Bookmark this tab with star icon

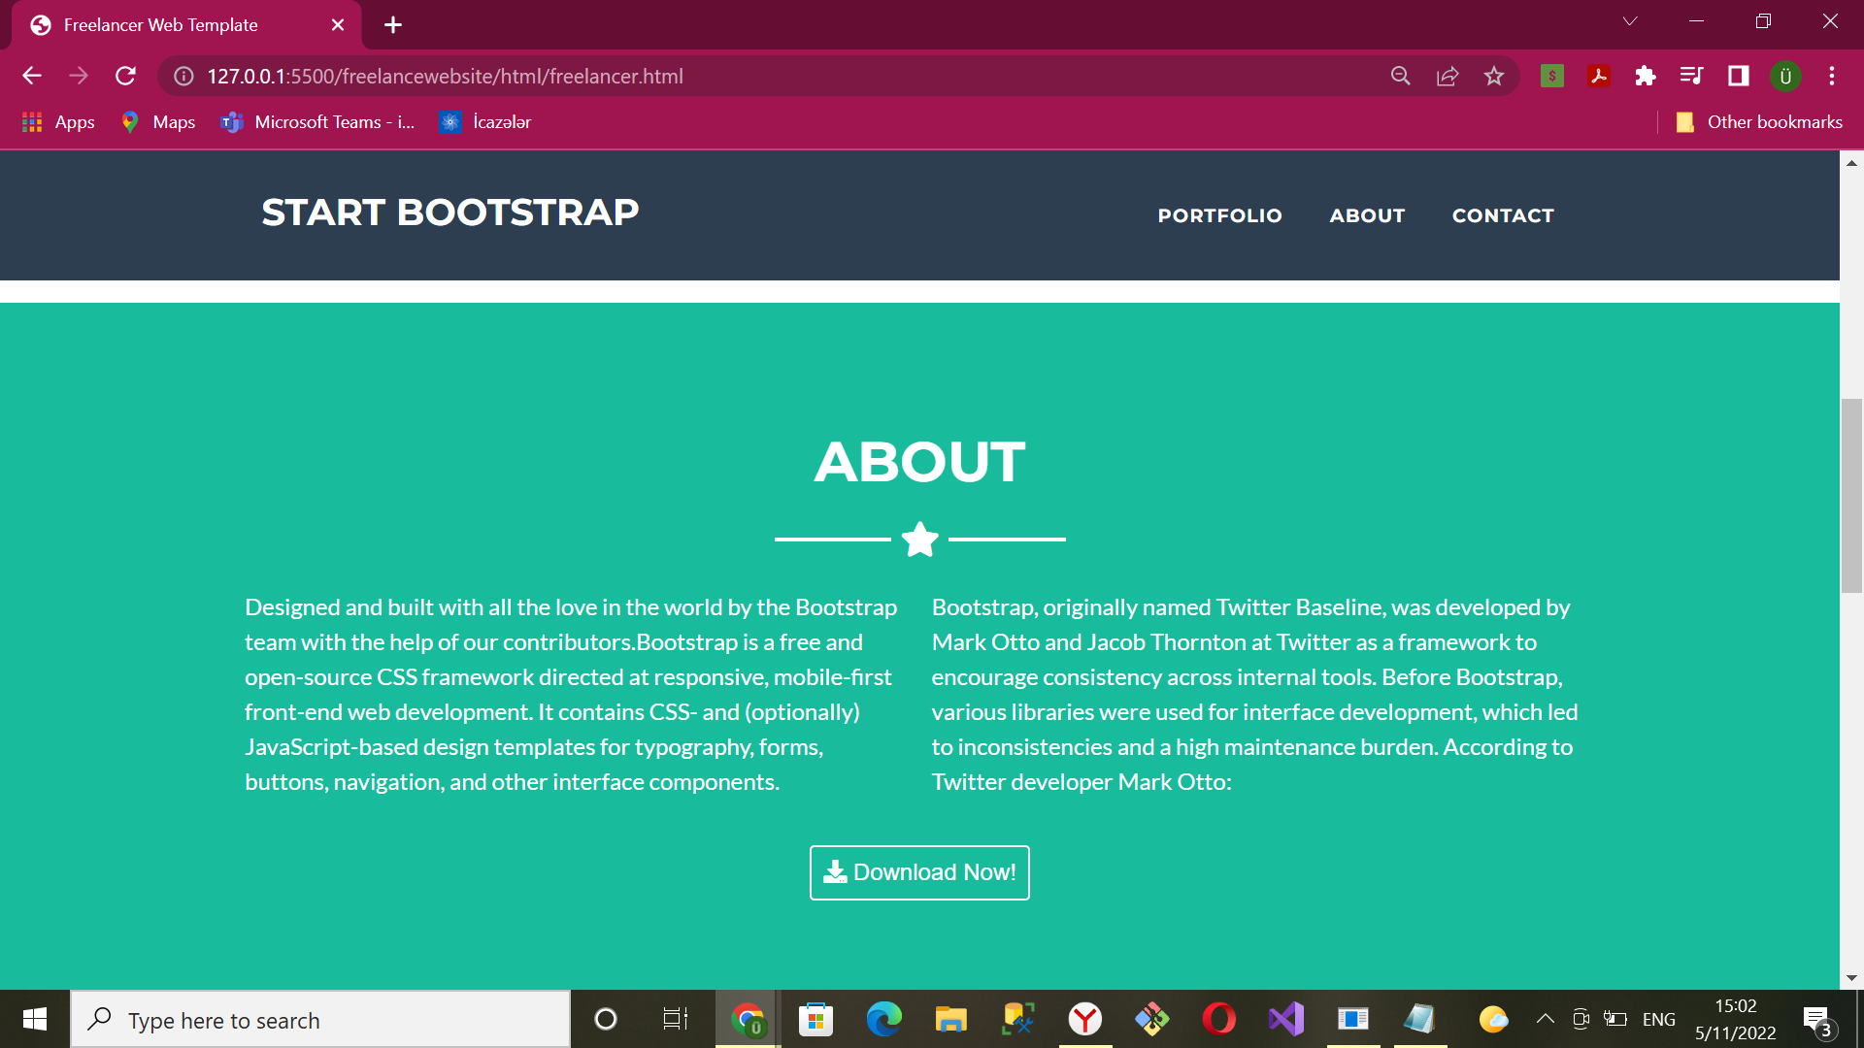[1494, 76]
